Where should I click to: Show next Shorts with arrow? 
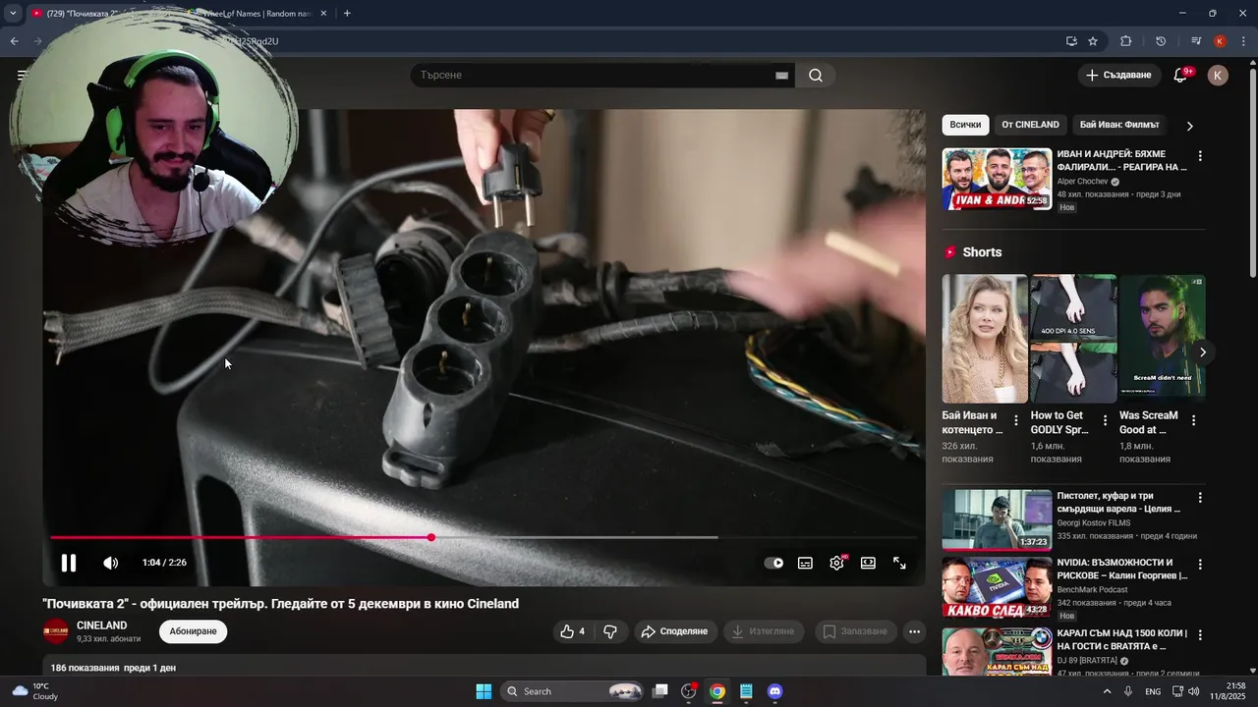pyautogui.click(x=1202, y=353)
